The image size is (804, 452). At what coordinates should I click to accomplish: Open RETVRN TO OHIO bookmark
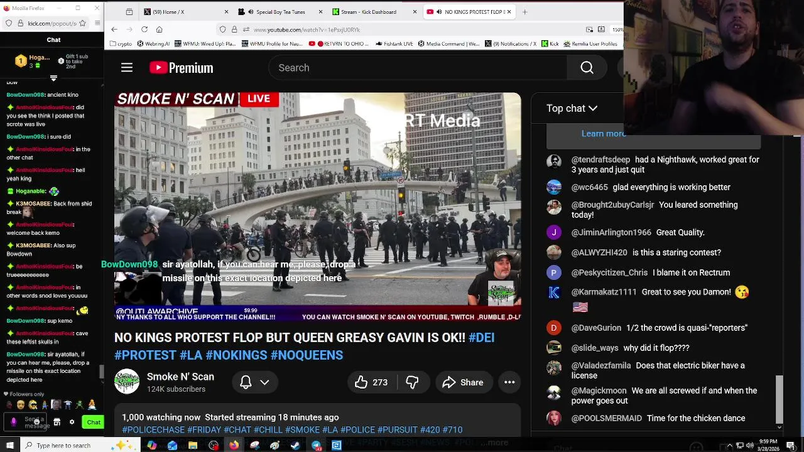[340, 44]
